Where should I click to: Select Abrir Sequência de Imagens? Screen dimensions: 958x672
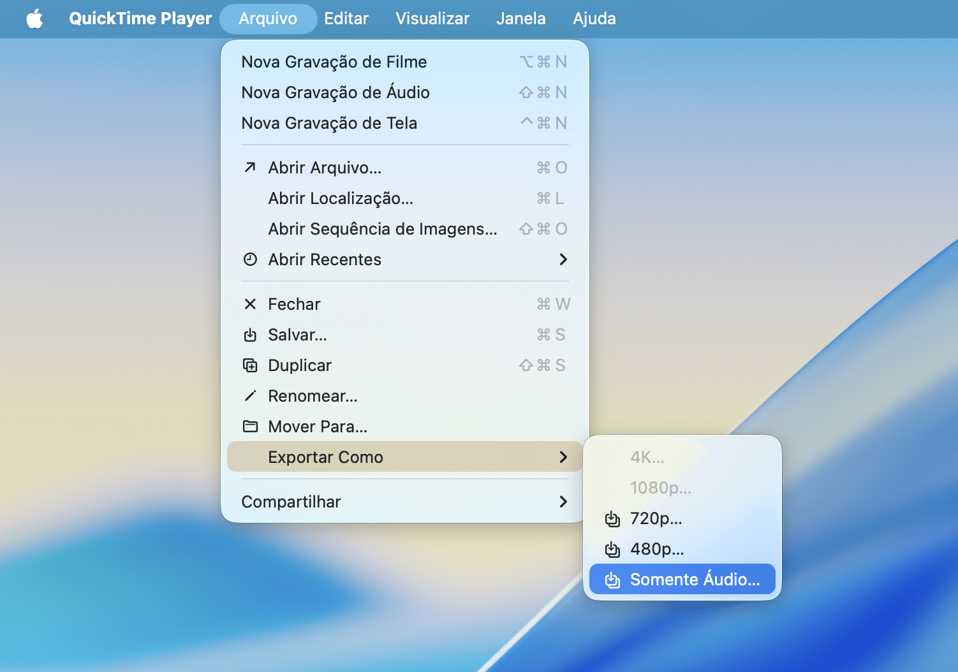point(382,229)
